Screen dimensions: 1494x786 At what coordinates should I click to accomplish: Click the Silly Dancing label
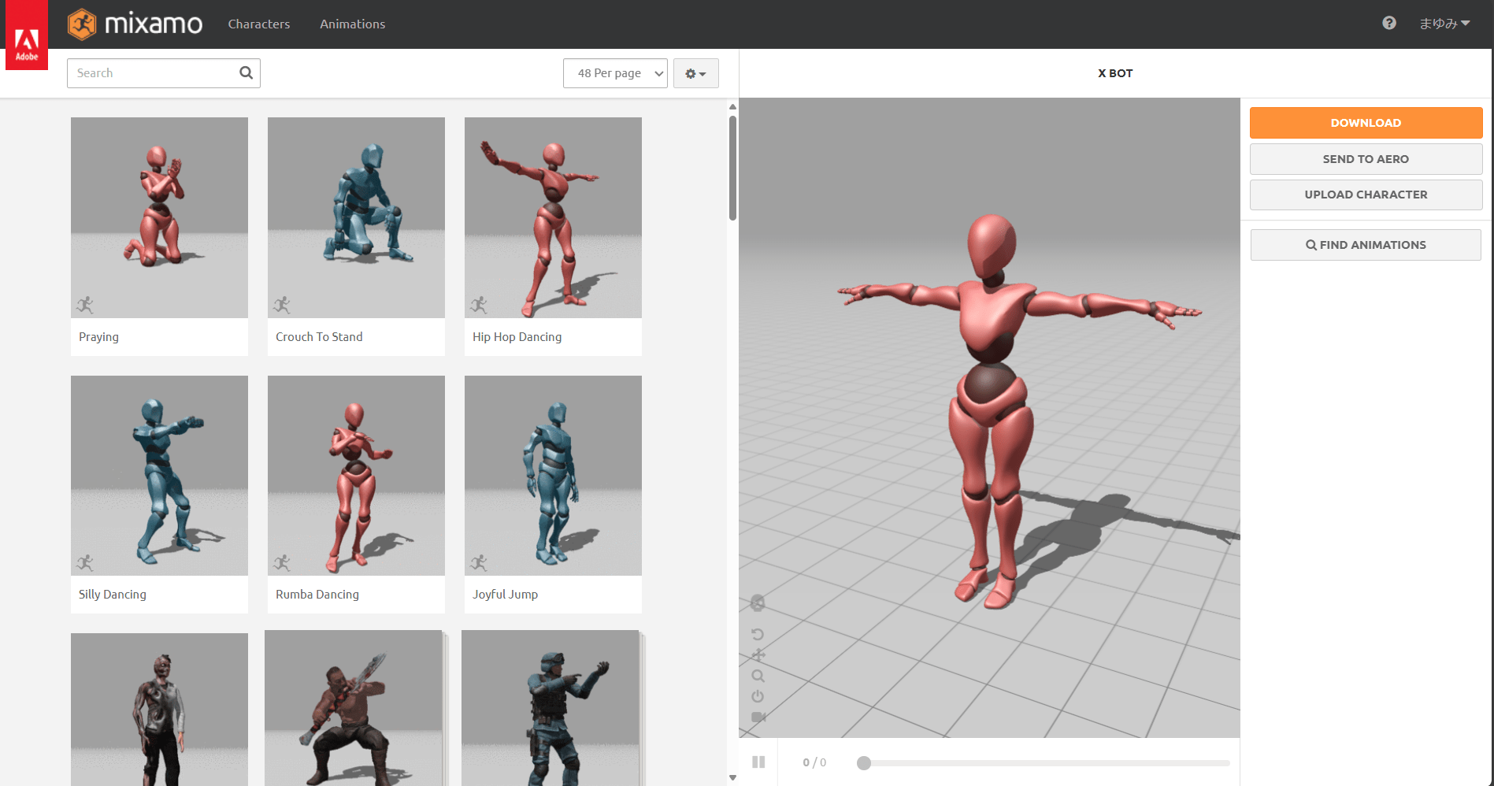113,595
